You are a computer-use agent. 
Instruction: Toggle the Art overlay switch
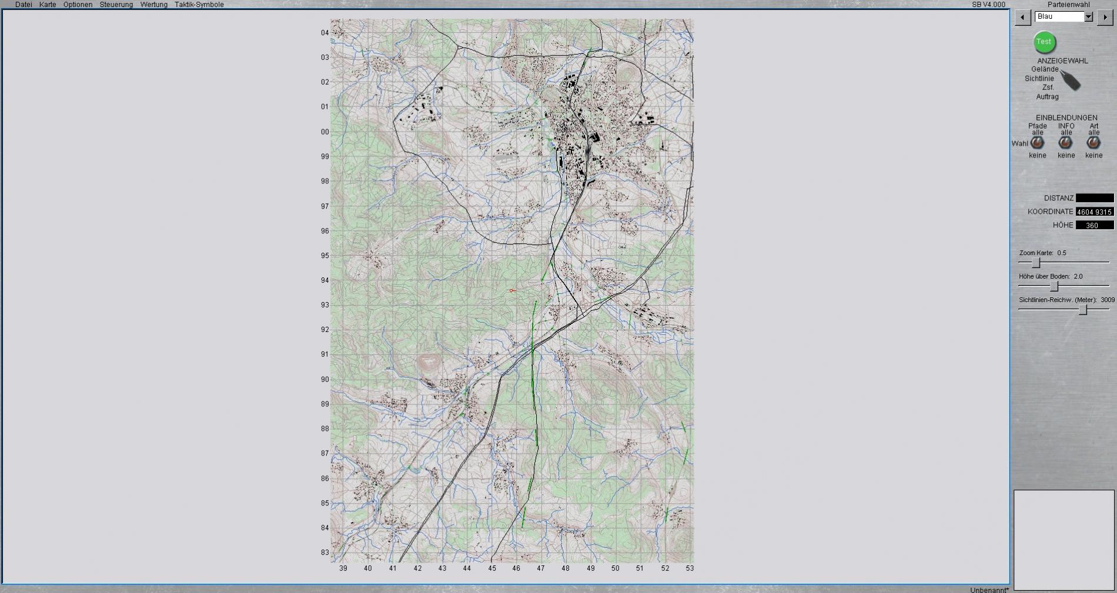(x=1093, y=143)
